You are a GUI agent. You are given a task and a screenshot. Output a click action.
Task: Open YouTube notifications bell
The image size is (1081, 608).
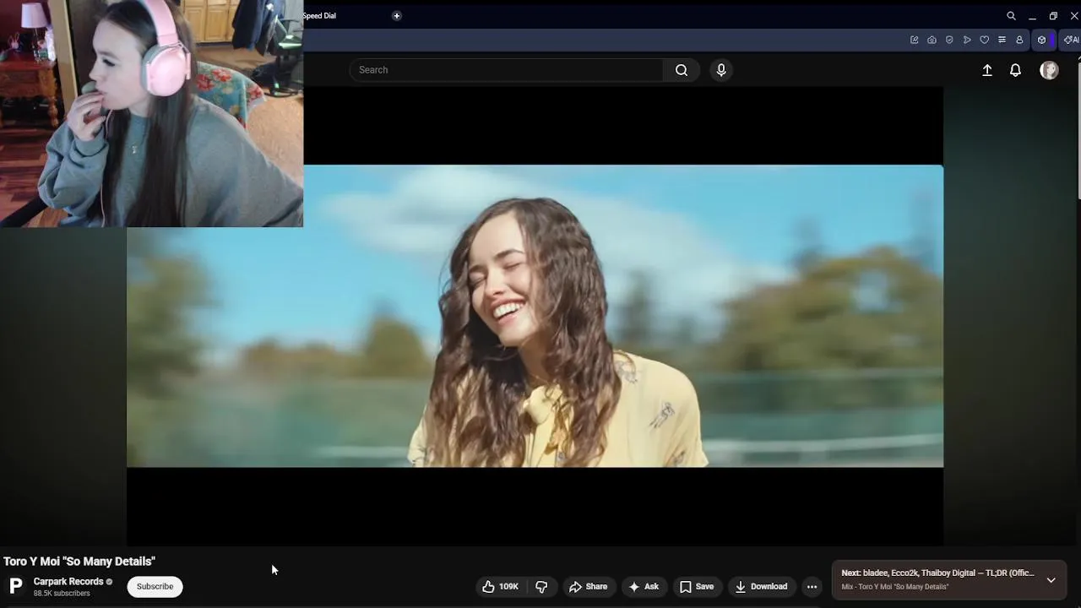(1016, 70)
